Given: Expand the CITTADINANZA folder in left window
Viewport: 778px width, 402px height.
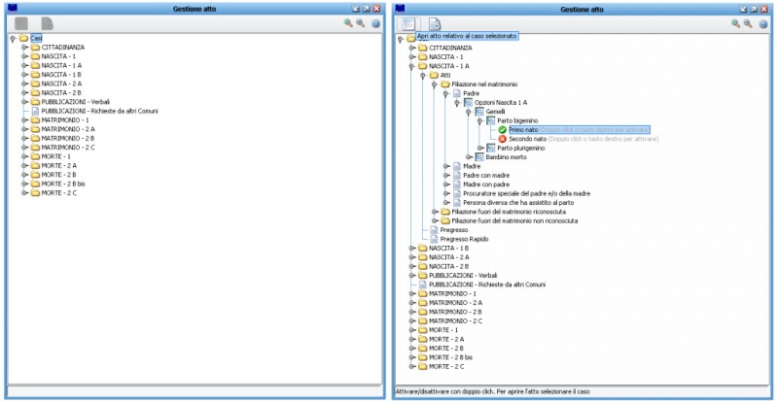Looking at the screenshot, I should (x=23, y=48).
